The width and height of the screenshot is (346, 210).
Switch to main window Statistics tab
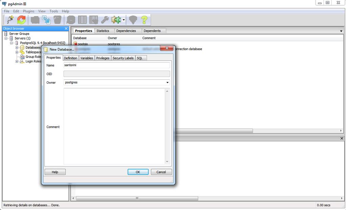103,31
